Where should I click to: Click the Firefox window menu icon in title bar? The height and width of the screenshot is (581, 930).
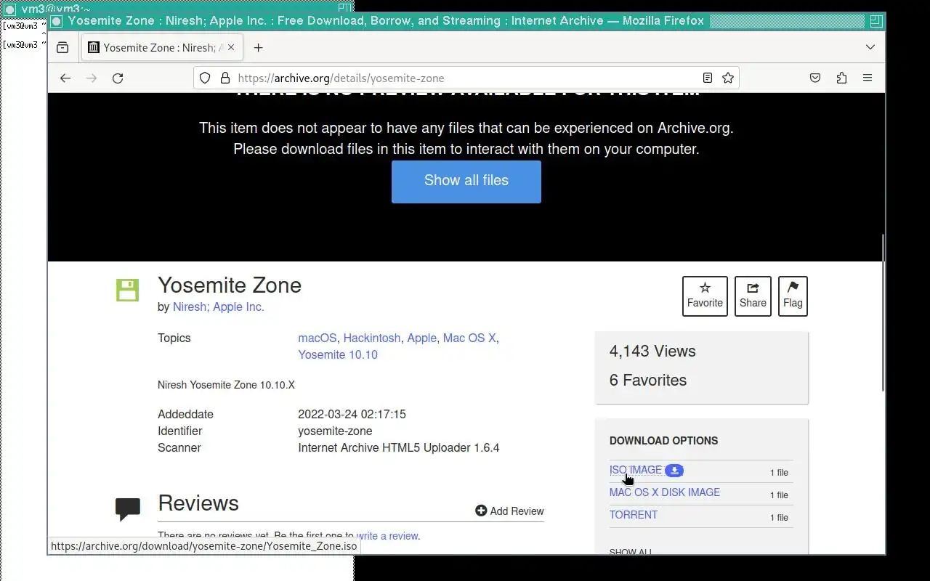(57, 20)
